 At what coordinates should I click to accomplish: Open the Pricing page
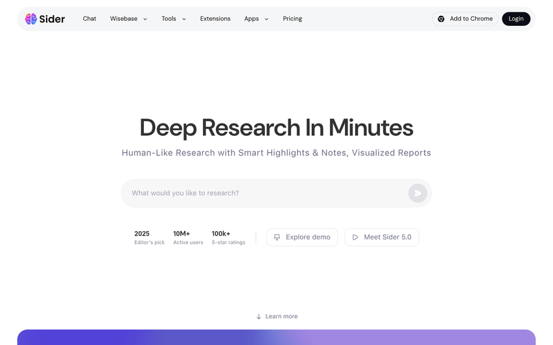(x=292, y=19)
